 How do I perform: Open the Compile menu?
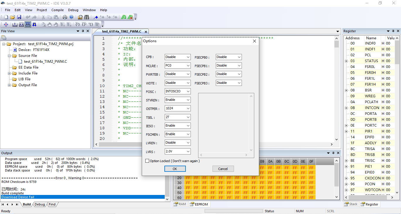click(x=58, y=10)
